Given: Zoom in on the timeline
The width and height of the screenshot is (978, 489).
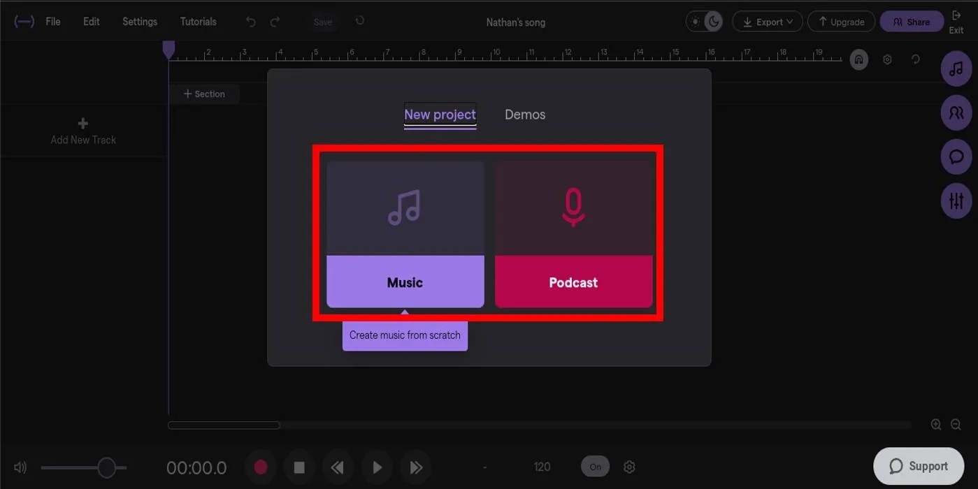Looking at the screenshot, I should click(936, 424).
